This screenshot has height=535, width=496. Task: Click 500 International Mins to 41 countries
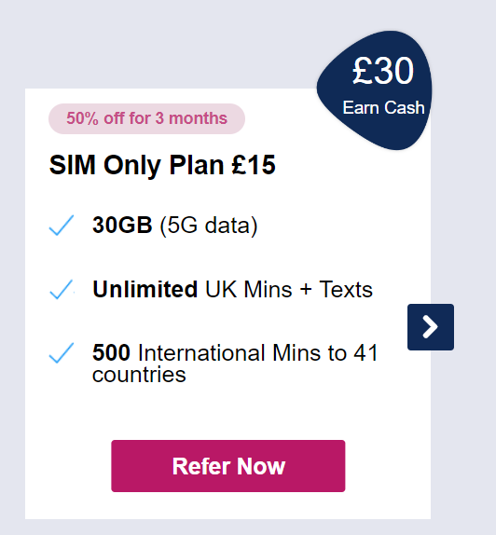tap(235, 364)
